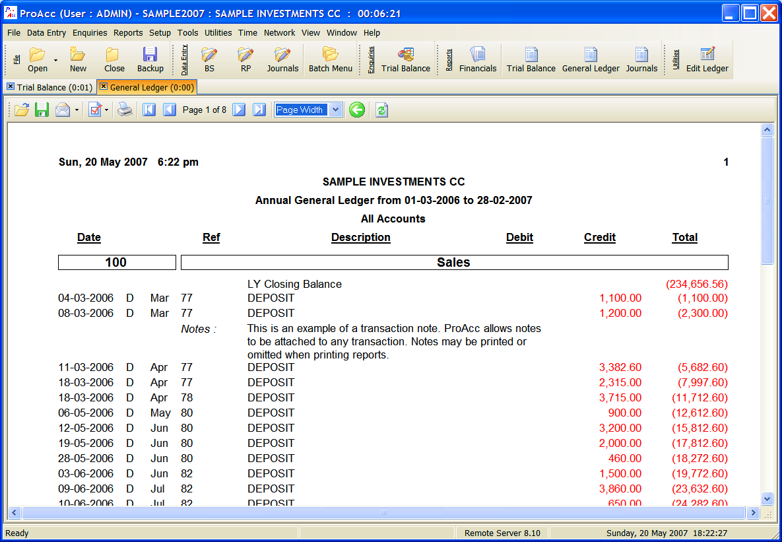
Task: Click the Description column header
Action: coord(360,238)
